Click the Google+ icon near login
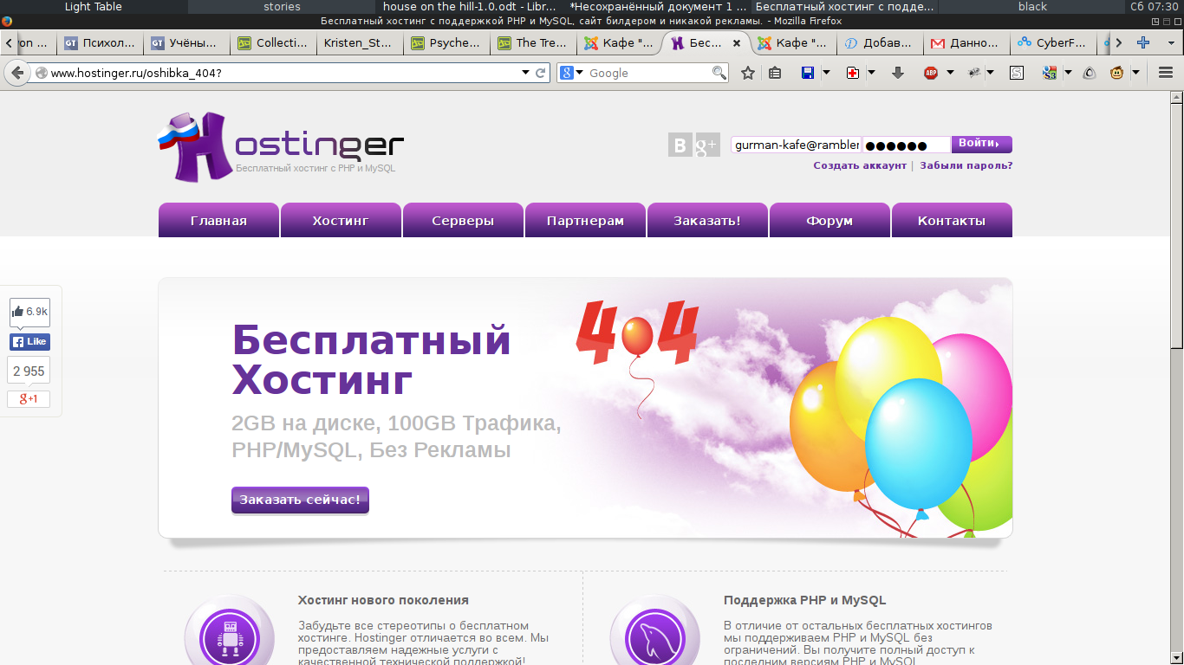 point(706,145)
